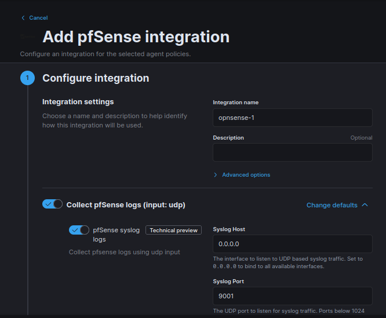
Task: Click the Configure integration step heading
Action: coord(96,78)
